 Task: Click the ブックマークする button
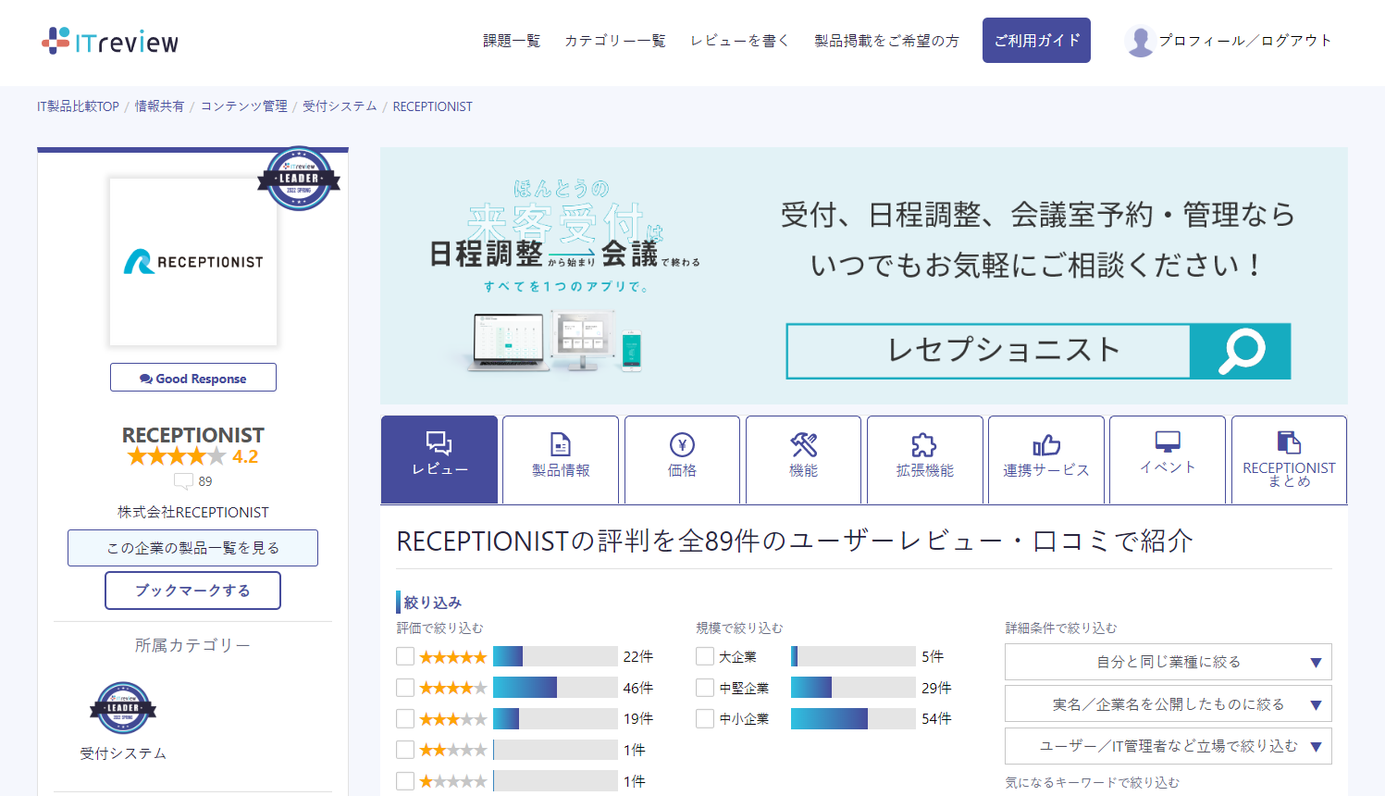(x=192, y=591)
